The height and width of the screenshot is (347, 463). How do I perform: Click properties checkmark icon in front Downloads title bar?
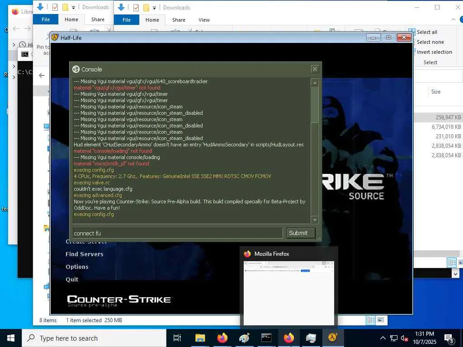[x=136, y=8]
